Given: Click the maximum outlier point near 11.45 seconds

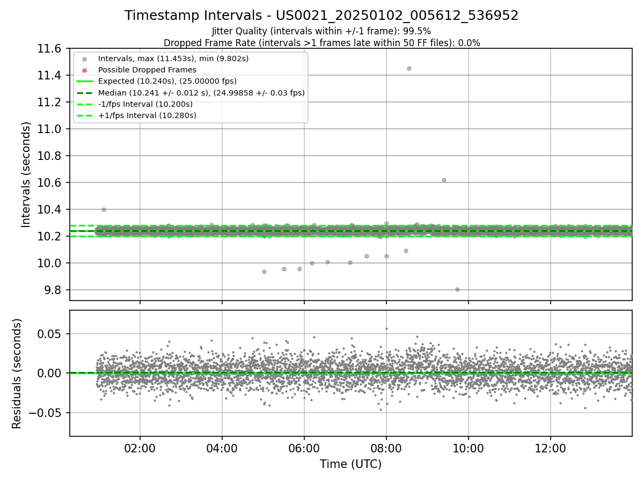Looking at the screenshot, I should (x=409, y=68).
